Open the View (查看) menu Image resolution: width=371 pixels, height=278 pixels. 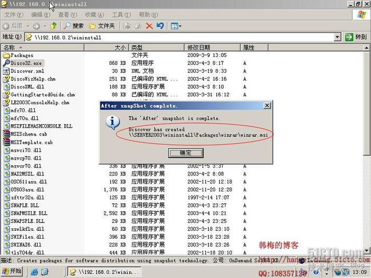click(x=68, y=15)
